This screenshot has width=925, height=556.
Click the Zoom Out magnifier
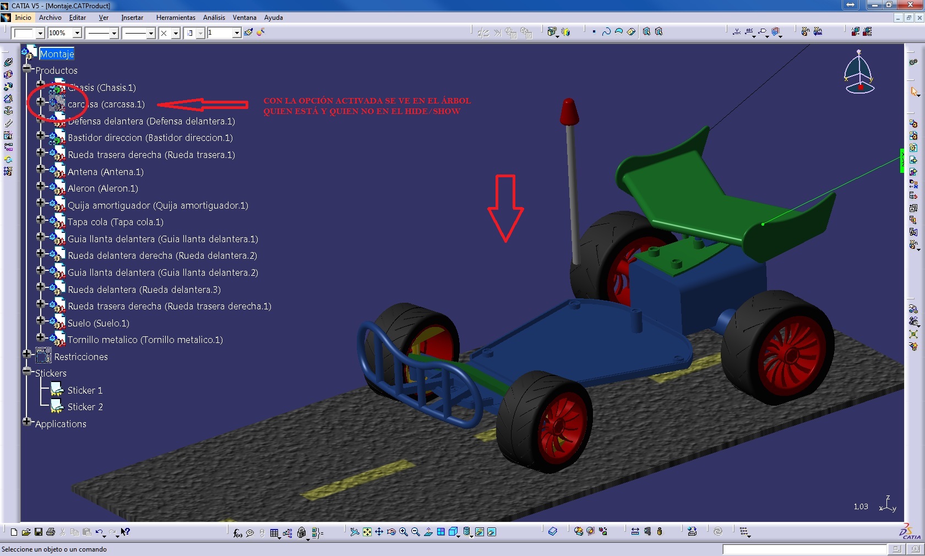pyautogui.click(x=416, y=532)
